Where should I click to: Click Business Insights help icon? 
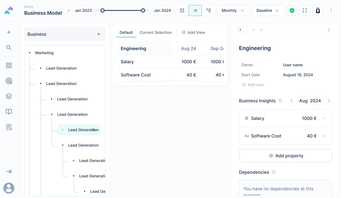click(x=280, y=101)
